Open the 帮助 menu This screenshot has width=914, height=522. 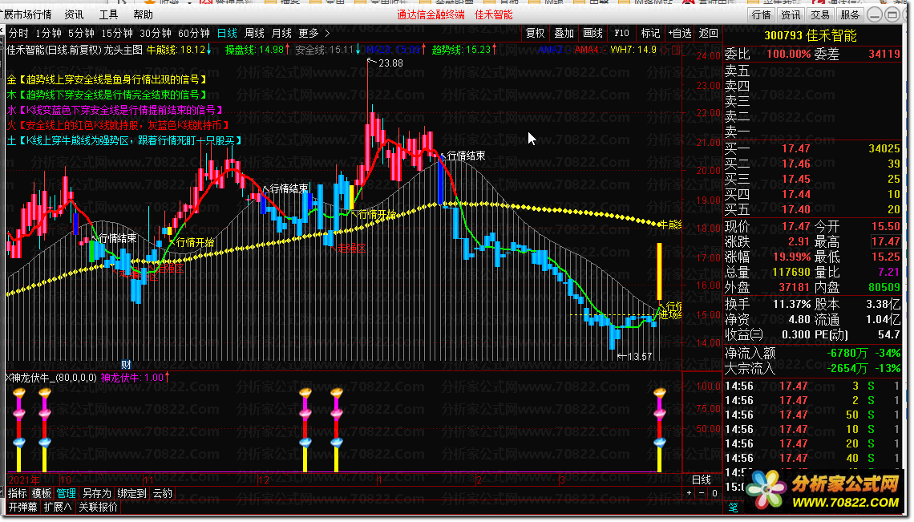(143, 14)
